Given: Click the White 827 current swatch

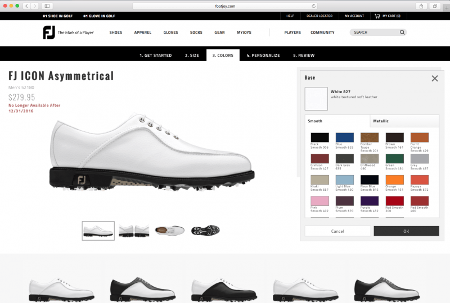Looking at the screenshot, I should coord(316,99).
